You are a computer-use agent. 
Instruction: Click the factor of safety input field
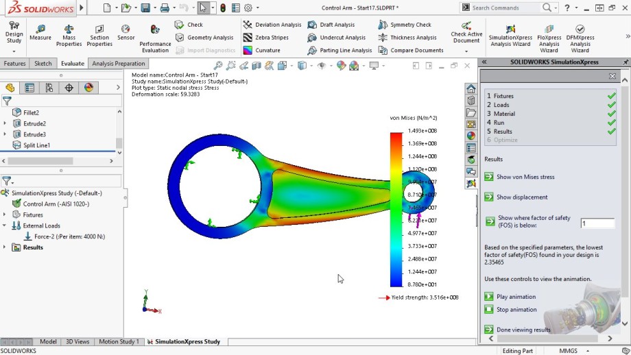click(597, 223)
